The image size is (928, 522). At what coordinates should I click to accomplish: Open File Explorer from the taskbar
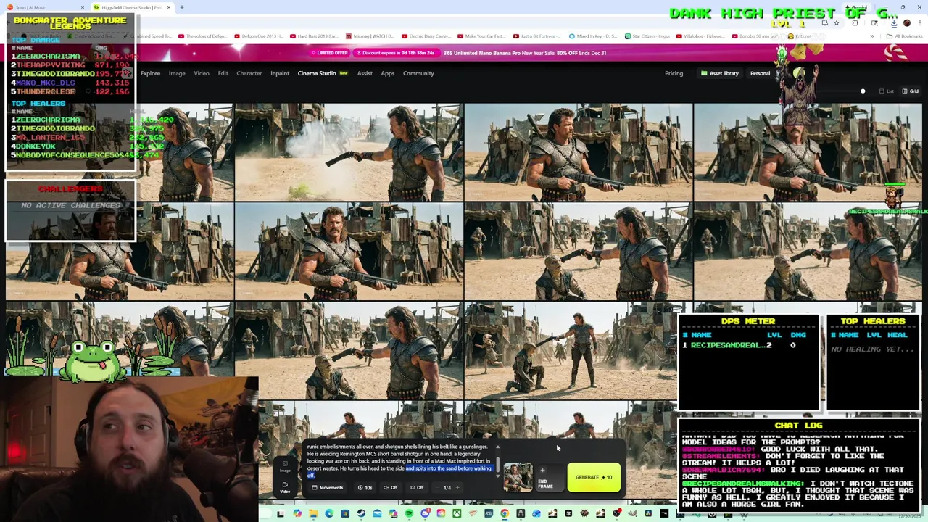313,513
